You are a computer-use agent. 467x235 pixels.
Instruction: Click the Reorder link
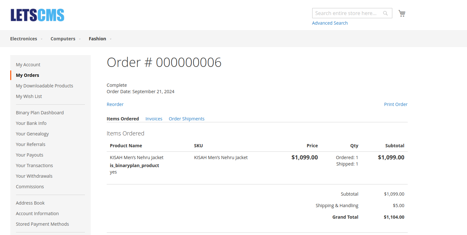(115, 104)
